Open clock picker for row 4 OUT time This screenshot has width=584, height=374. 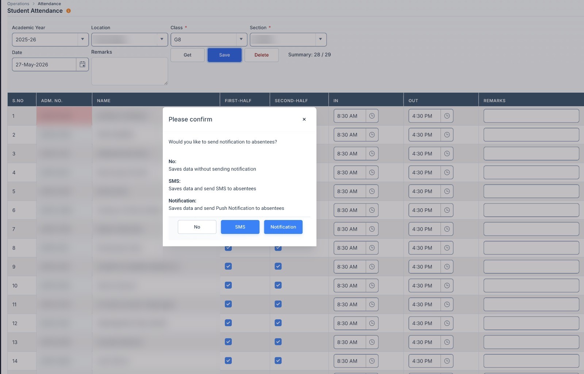coord(447,173)
